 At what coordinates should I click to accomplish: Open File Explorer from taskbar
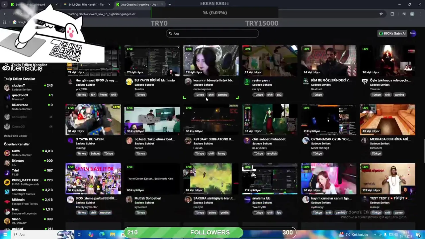(x=113, y=235)
